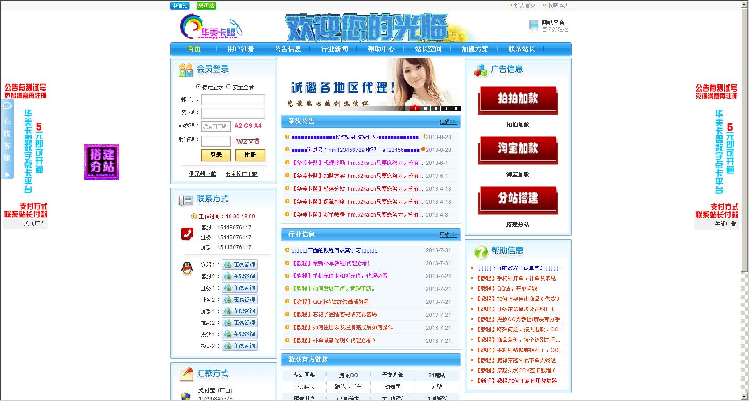Click the 登录器下载 link
The image size is (749, 401).
(x=202, y=174)
